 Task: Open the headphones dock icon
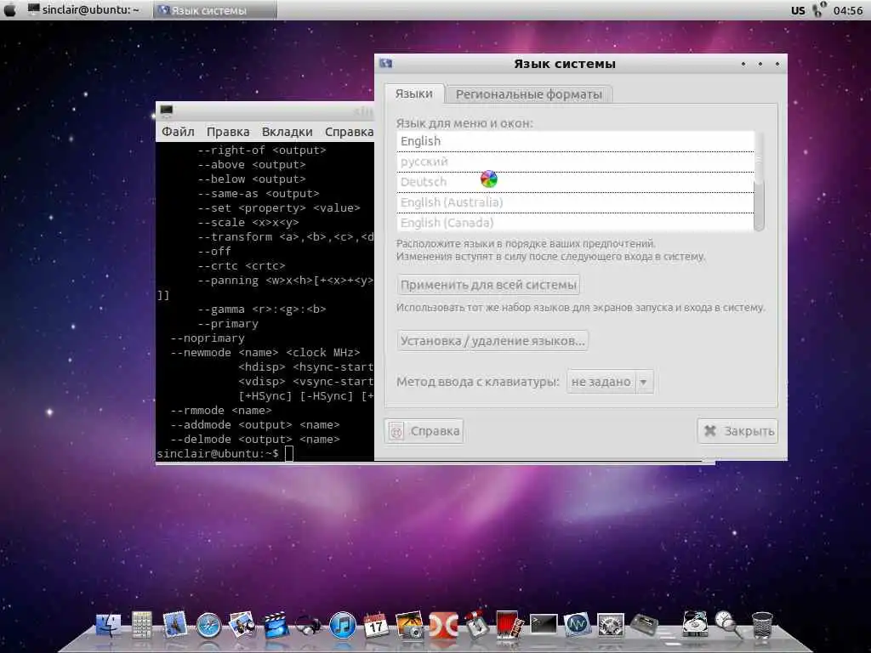pos(308,626)
